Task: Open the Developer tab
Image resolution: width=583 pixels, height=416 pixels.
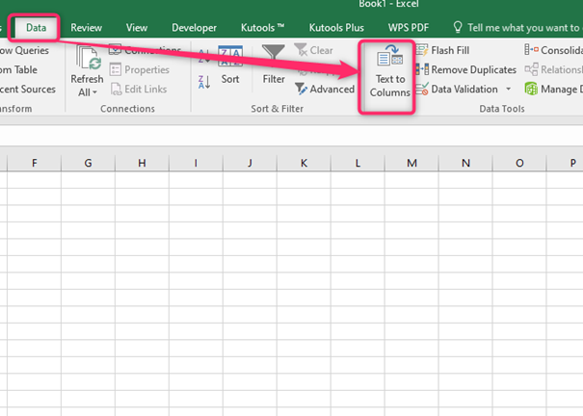Action: point(194,28)
